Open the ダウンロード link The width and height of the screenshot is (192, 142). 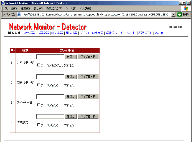[127, 33]
